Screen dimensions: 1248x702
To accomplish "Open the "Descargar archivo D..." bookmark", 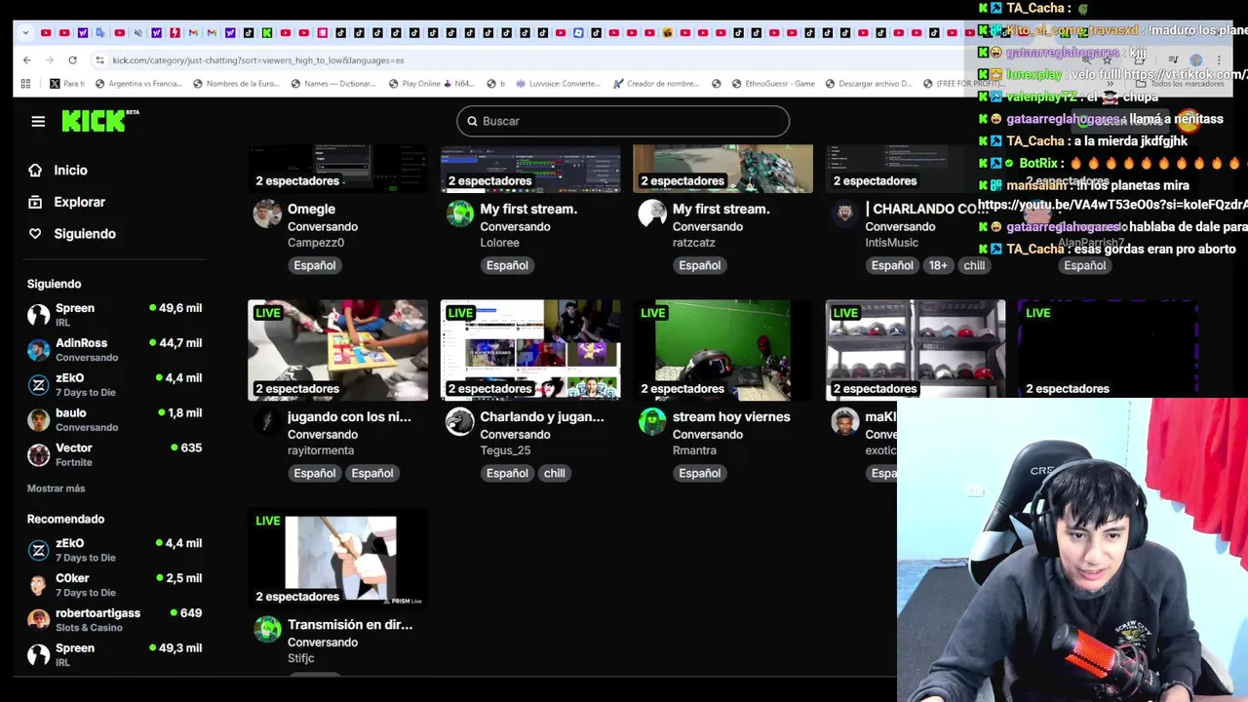I will [x=868, y=83].
